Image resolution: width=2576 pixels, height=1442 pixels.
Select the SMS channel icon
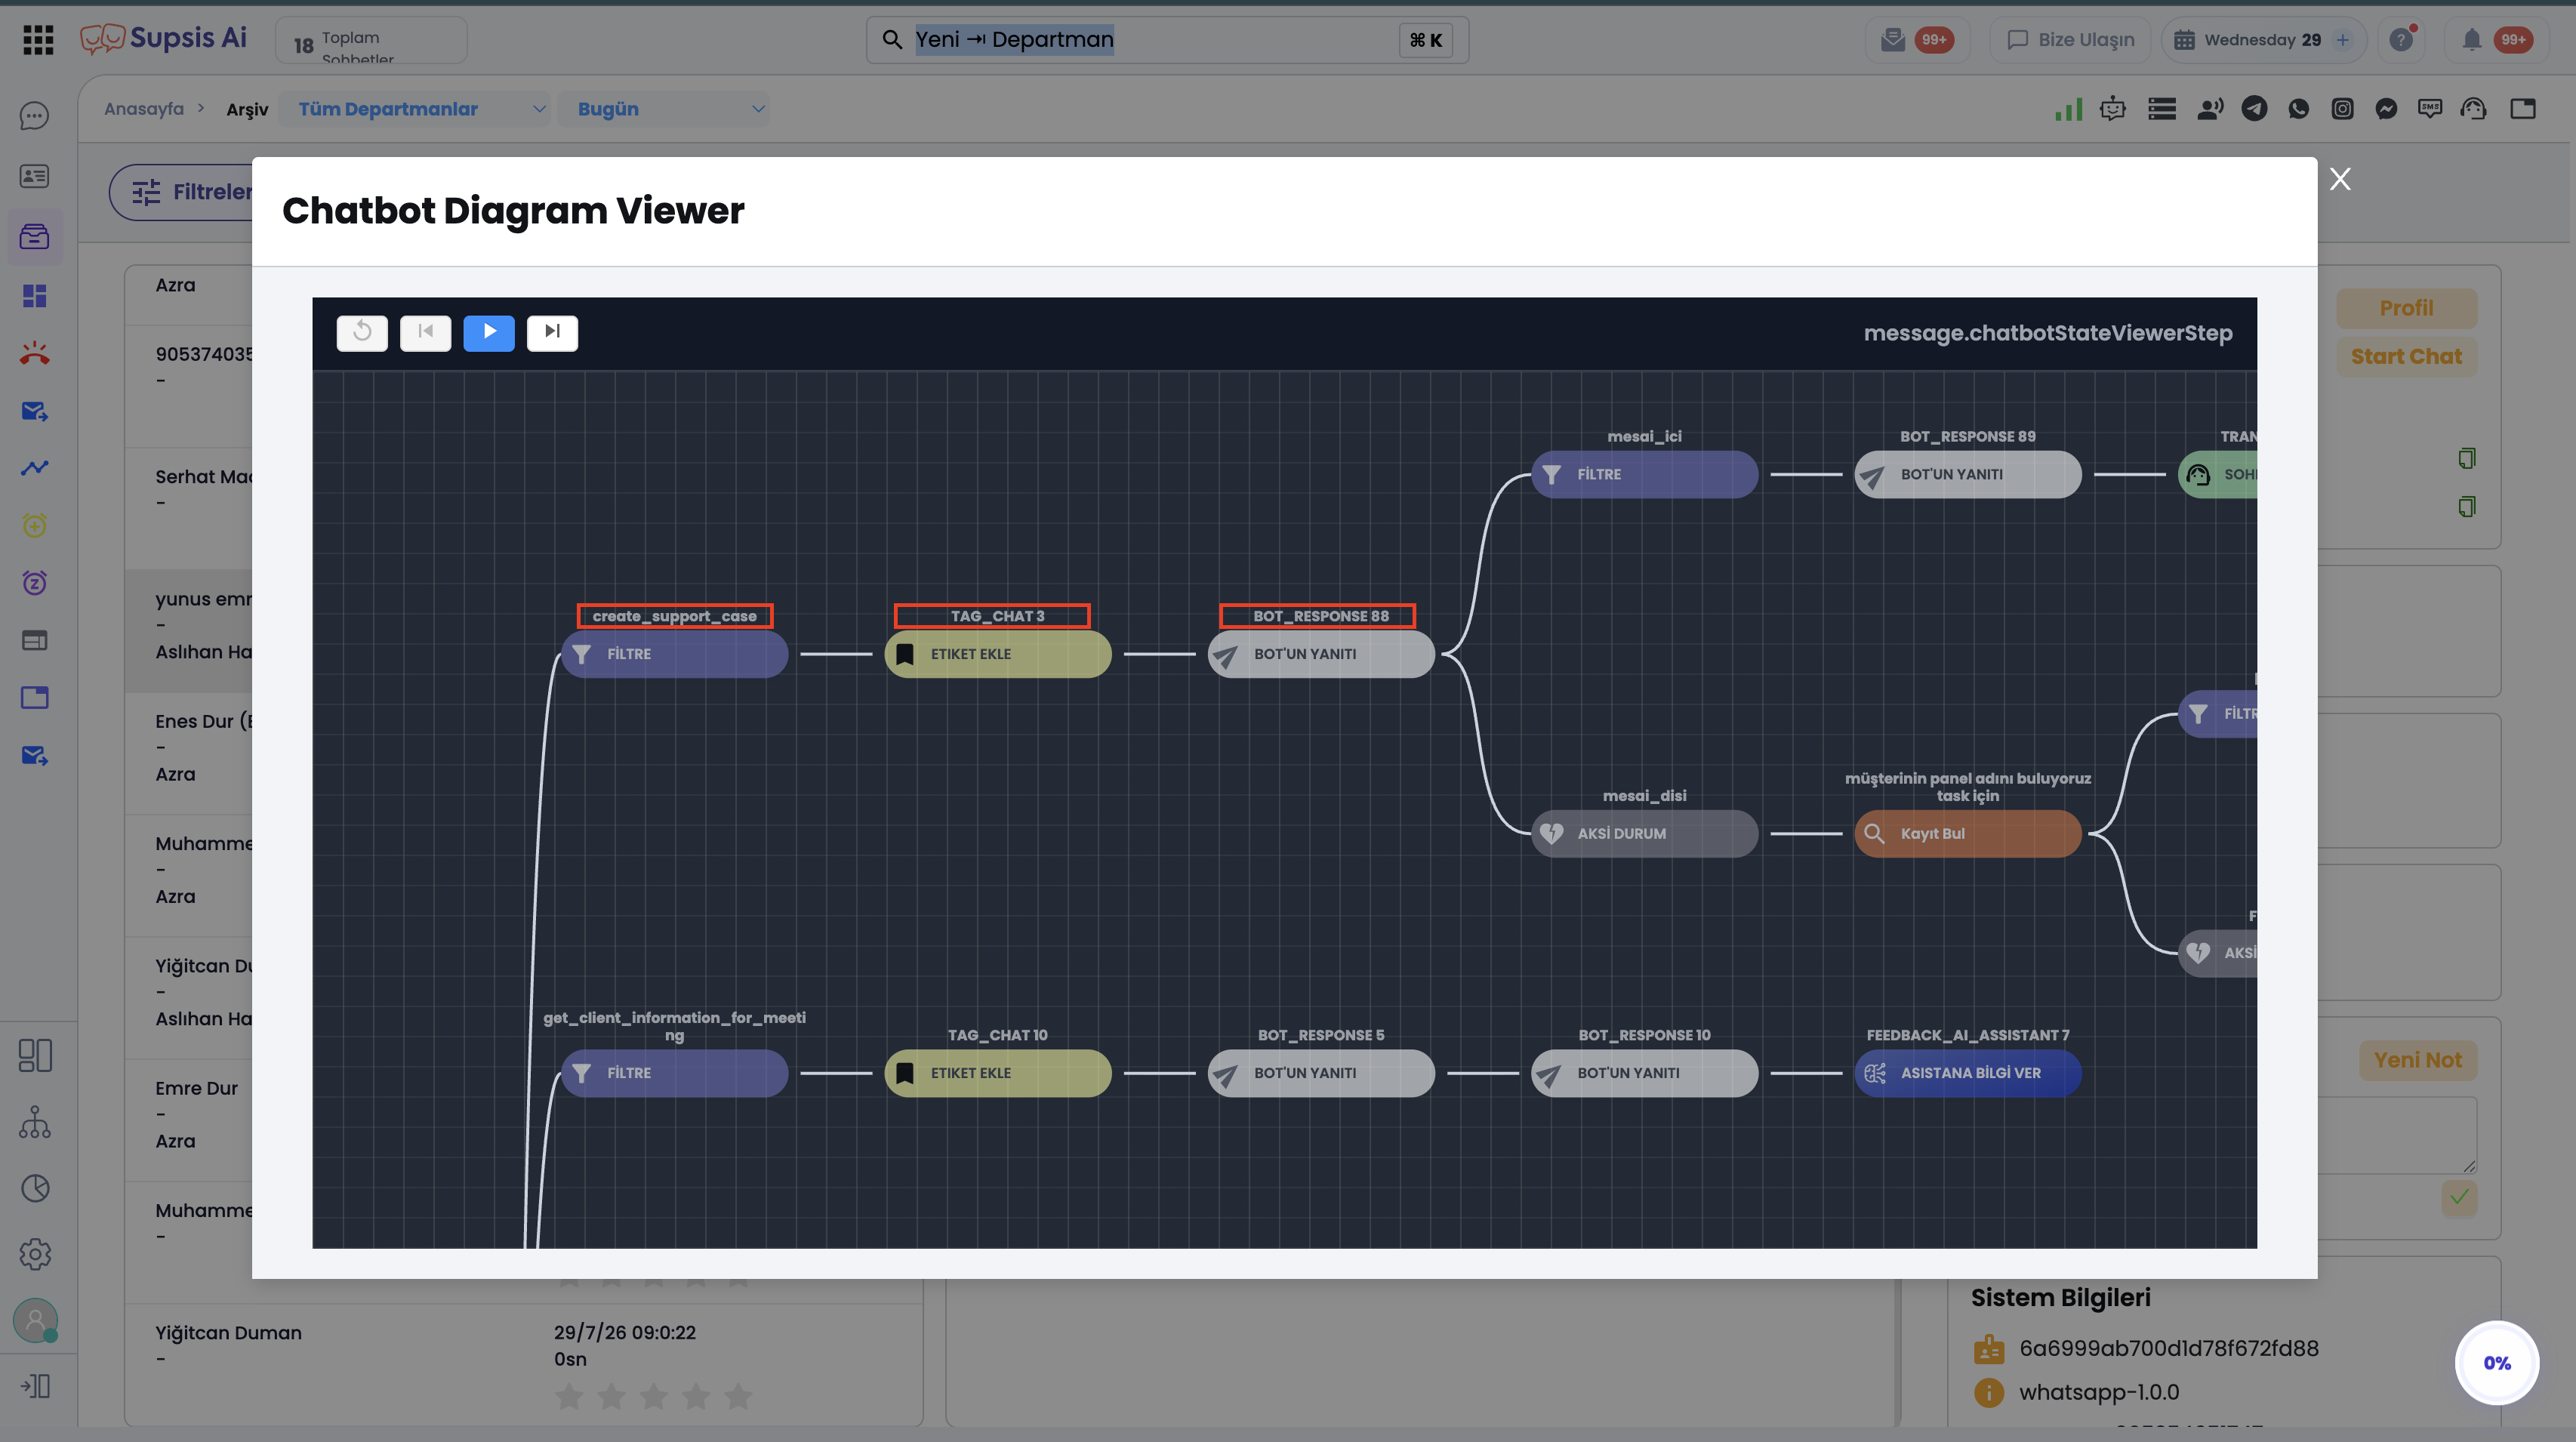click(2430, 109)
